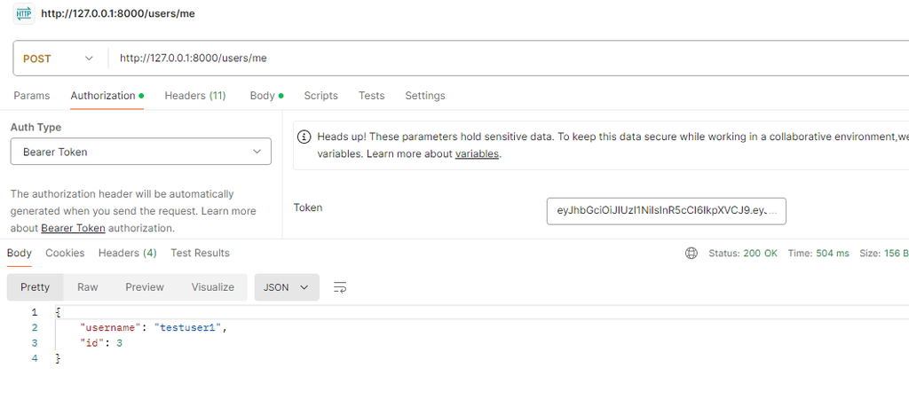Expand the Bearer Token auth type dropdown
The height and width of the screenshot is (407, 909).
(x=140, y=152)
